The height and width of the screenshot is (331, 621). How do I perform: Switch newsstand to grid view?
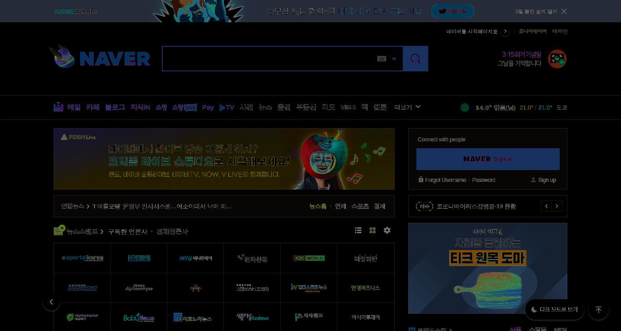[372, 231]
